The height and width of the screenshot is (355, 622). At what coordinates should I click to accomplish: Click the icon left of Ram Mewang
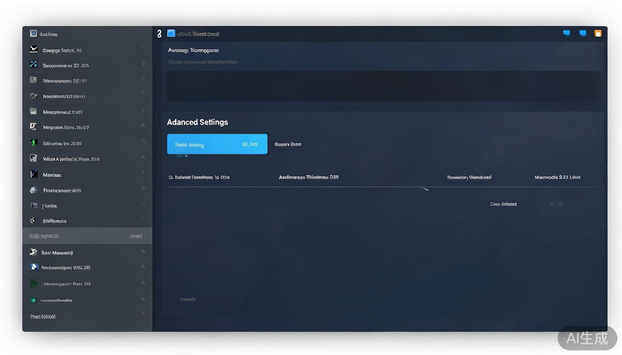click(33, 252)
